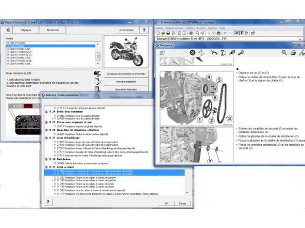Click the Print icon in metapad toolbar
305x228 pixels.
coord(191,33)
